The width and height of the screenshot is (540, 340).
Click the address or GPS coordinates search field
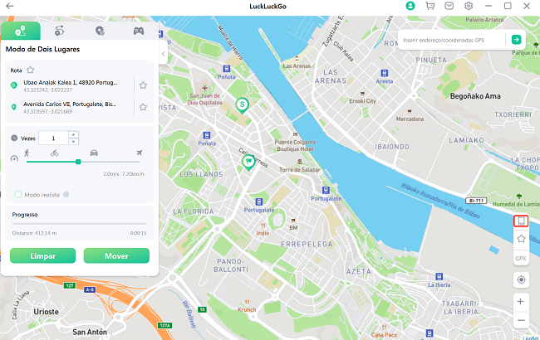click(452, 40)
